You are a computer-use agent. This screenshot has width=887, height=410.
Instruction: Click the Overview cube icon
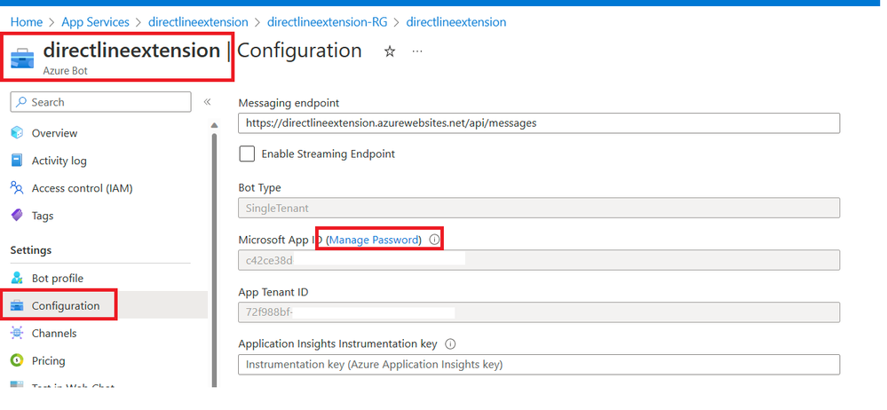[x=17, y=133]
